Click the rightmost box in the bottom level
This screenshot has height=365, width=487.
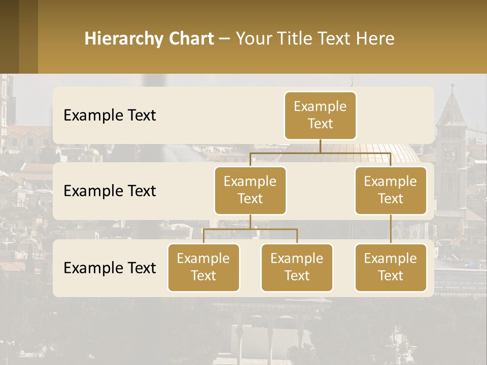click(391, 267)
